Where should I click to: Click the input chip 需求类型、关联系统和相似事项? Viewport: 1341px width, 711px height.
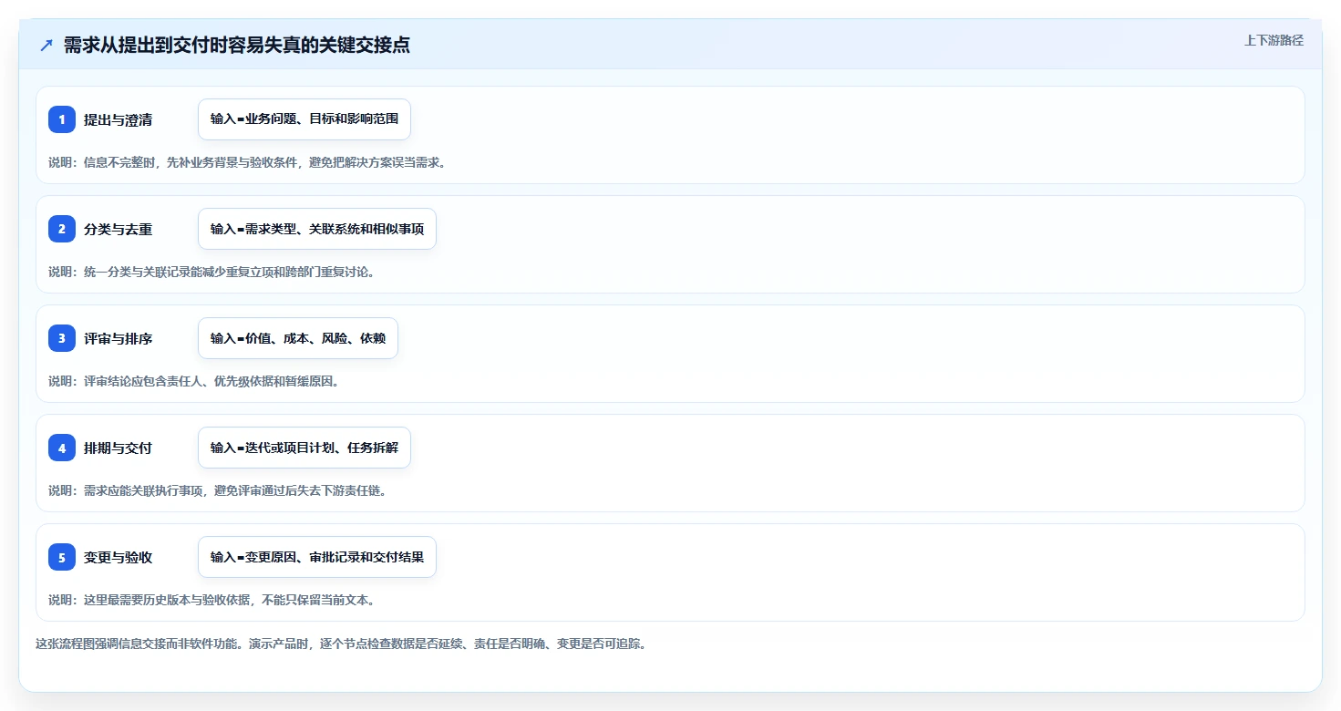point(317,229)
